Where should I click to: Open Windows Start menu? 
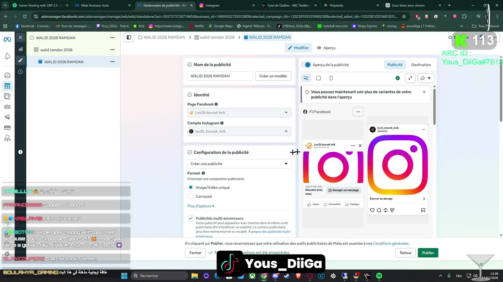[124, 276]
